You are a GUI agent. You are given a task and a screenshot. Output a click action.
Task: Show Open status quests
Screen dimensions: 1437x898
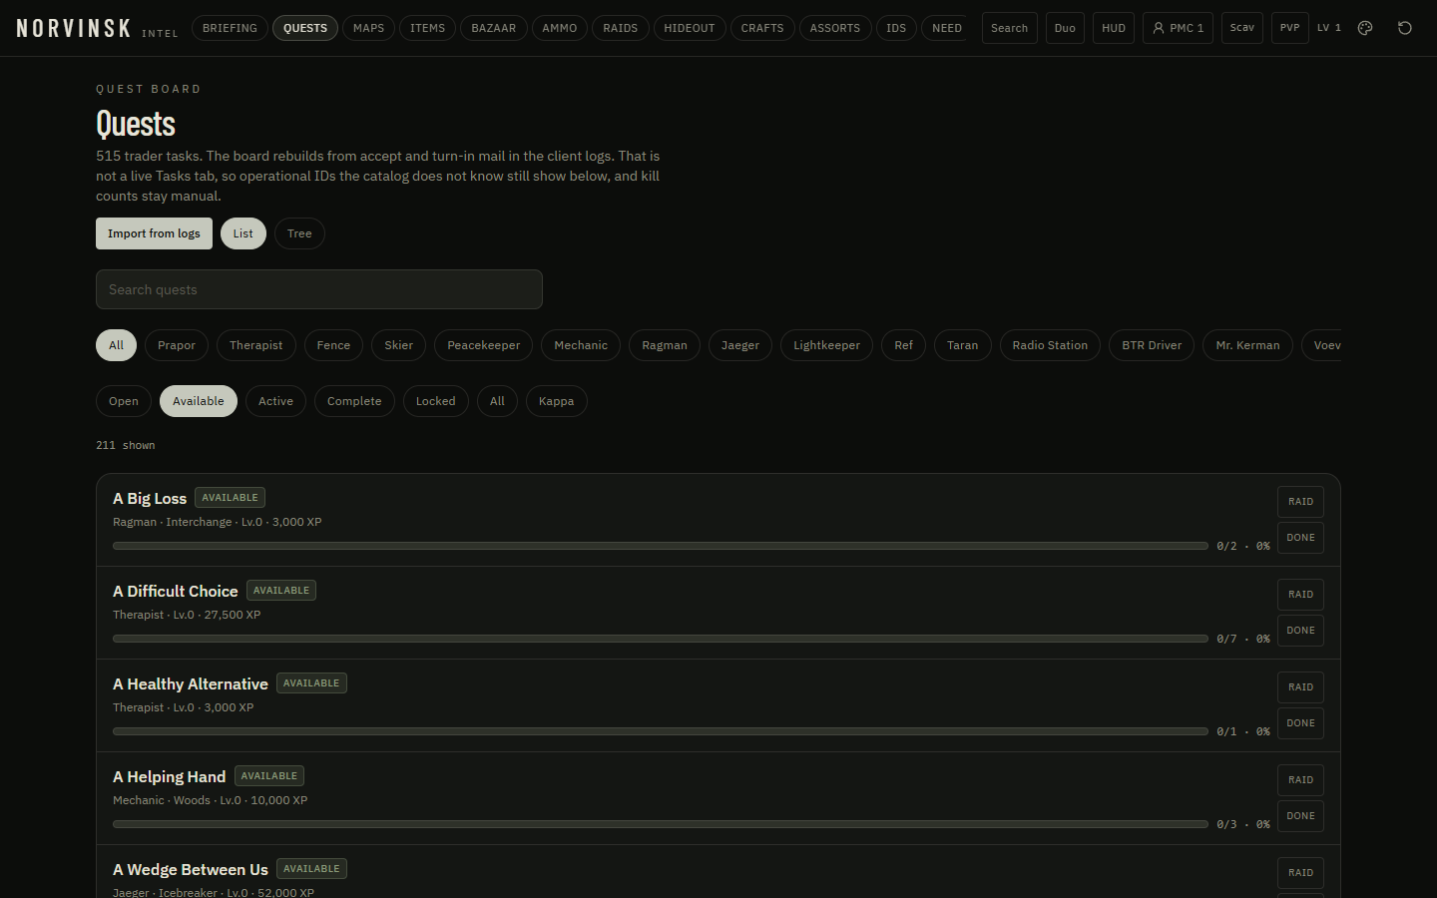[x=124, y=401]
